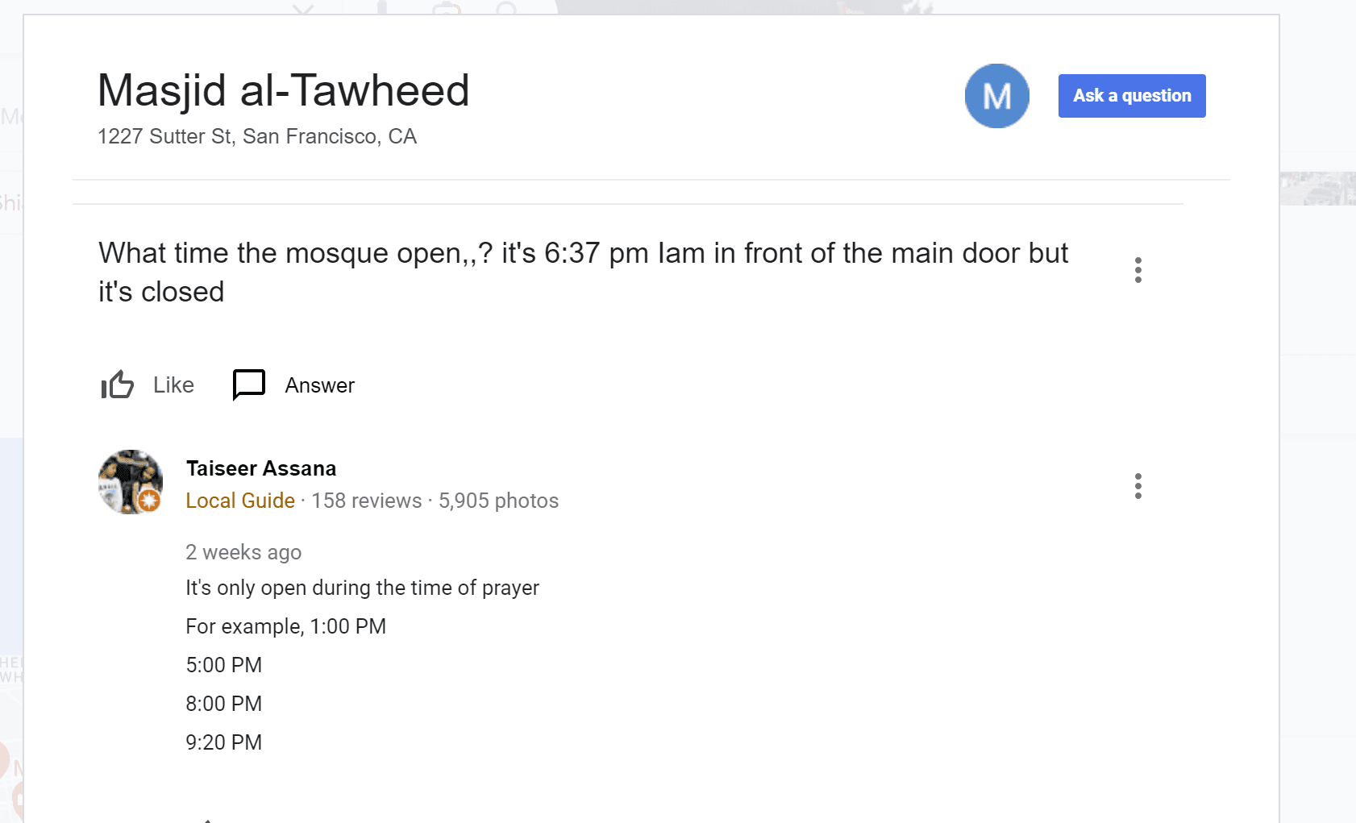Click Taiseer Assana's profile photo

[x=129, y=480]
